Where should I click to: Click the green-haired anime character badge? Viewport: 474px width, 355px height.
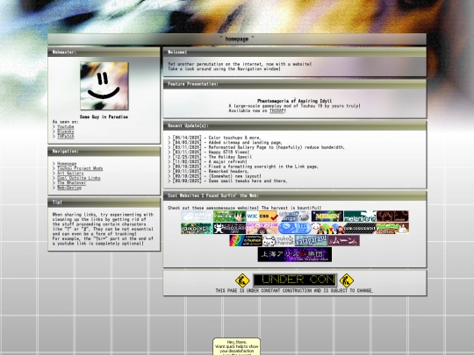click(x=229, y=217)
